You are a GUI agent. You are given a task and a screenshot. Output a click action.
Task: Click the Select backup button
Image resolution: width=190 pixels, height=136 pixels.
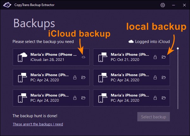click(154, 117)
